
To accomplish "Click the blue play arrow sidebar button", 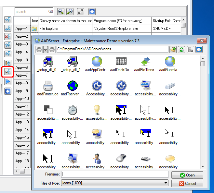I will tap(8, 81).
